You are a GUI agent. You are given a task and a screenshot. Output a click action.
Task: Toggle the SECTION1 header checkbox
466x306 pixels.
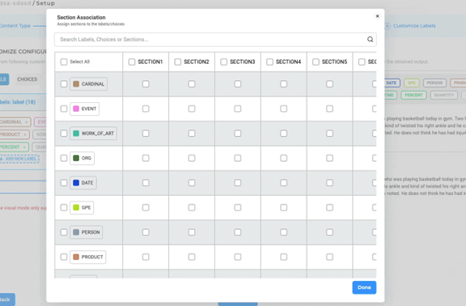pos(132,62)
